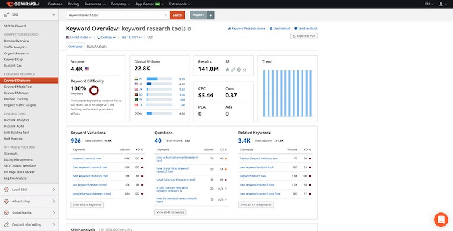Open the free keyword research tool link

[x=90, y=167]
